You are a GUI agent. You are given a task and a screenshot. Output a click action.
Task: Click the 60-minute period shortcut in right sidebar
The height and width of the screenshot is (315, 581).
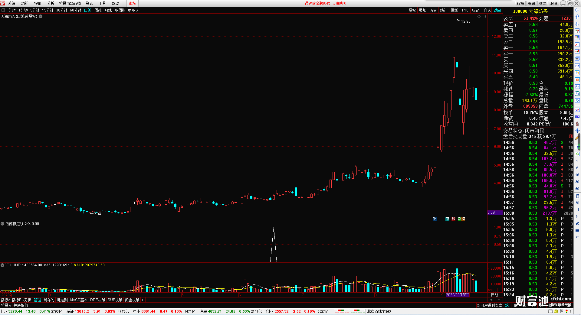tap(577, 189)
